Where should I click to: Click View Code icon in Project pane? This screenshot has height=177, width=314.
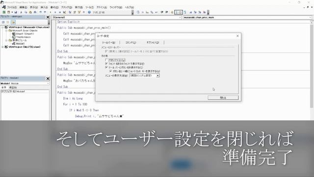click(3, 22)
